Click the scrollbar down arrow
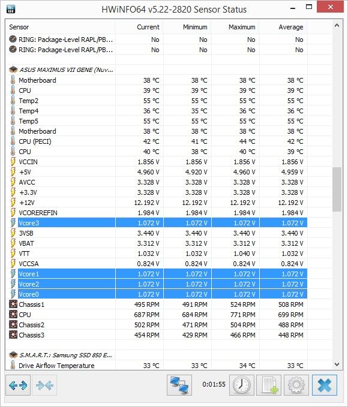Viewport: 348px width, 407px height. pyautogui.click(x=337, y=364)
